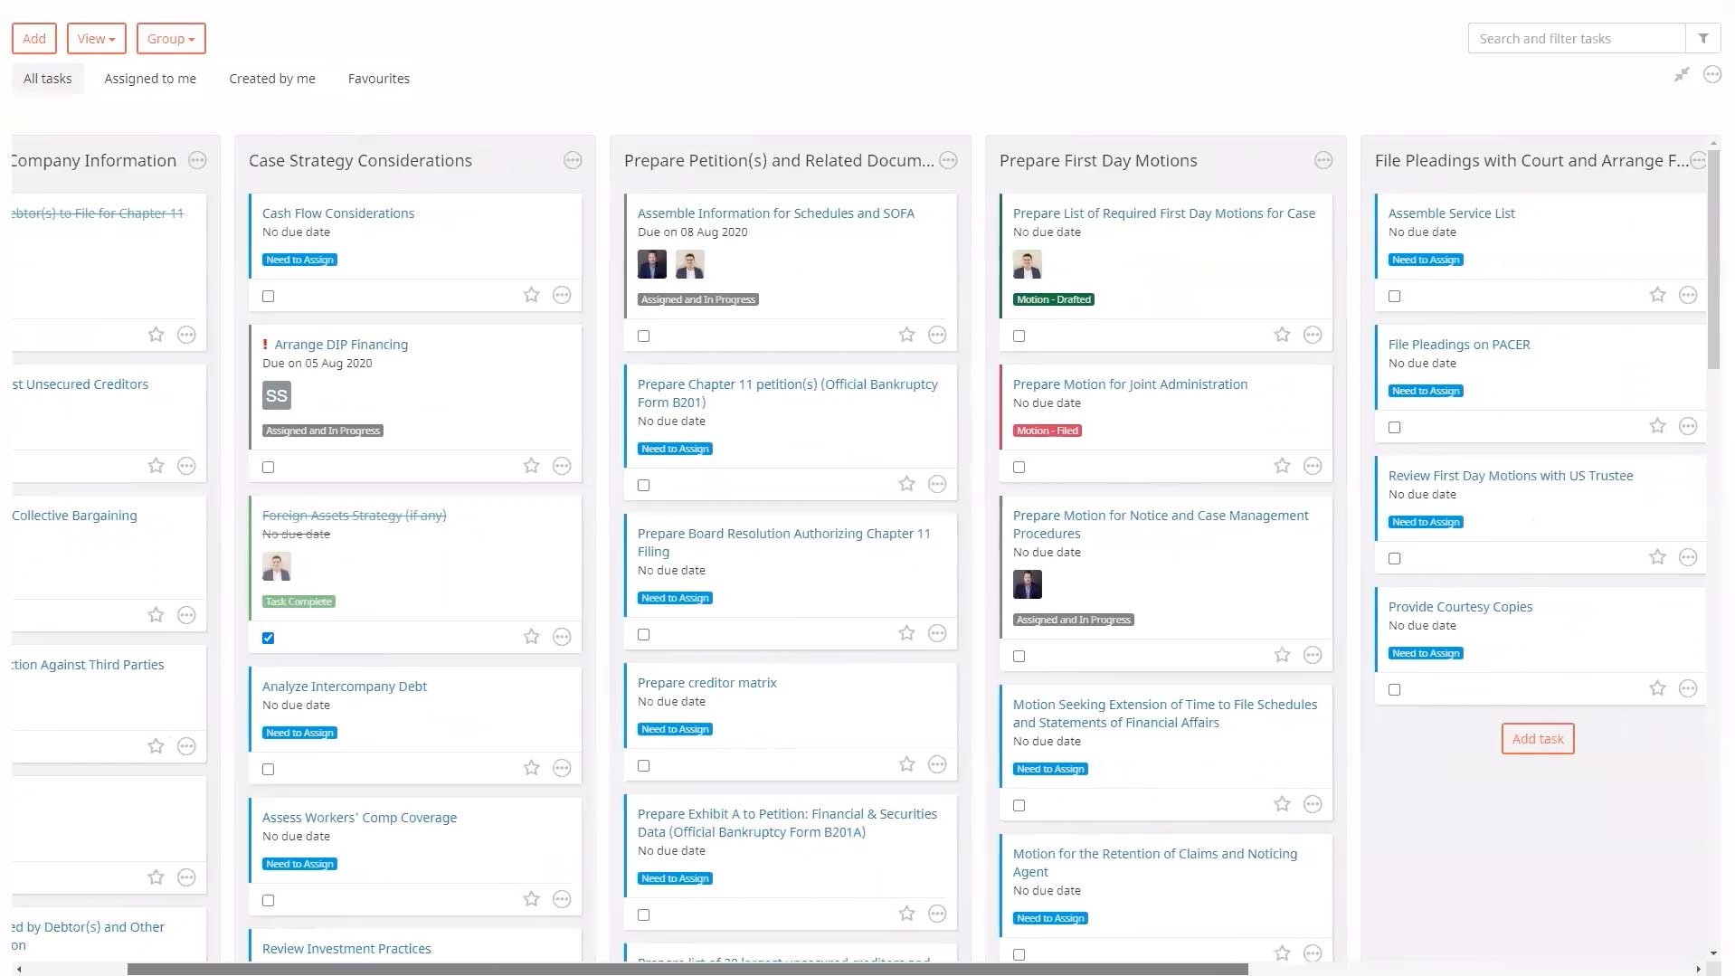
Task: Expand the View dropdown
Action: pos(96,39)
